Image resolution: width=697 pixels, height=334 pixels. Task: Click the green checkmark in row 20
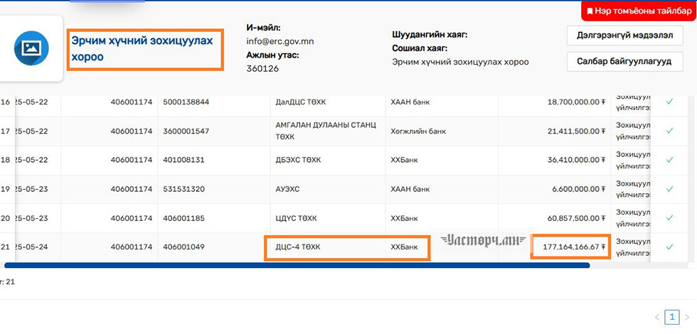669,218
